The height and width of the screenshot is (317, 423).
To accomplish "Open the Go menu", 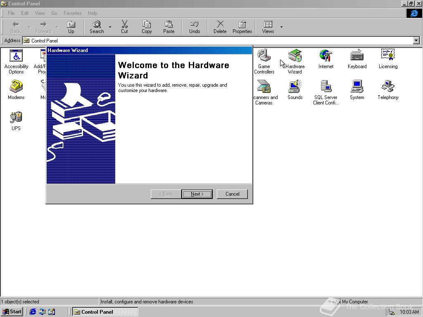I will click(54, 13).
